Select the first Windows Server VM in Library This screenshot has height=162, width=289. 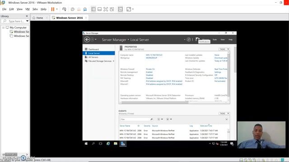[19, 32]
